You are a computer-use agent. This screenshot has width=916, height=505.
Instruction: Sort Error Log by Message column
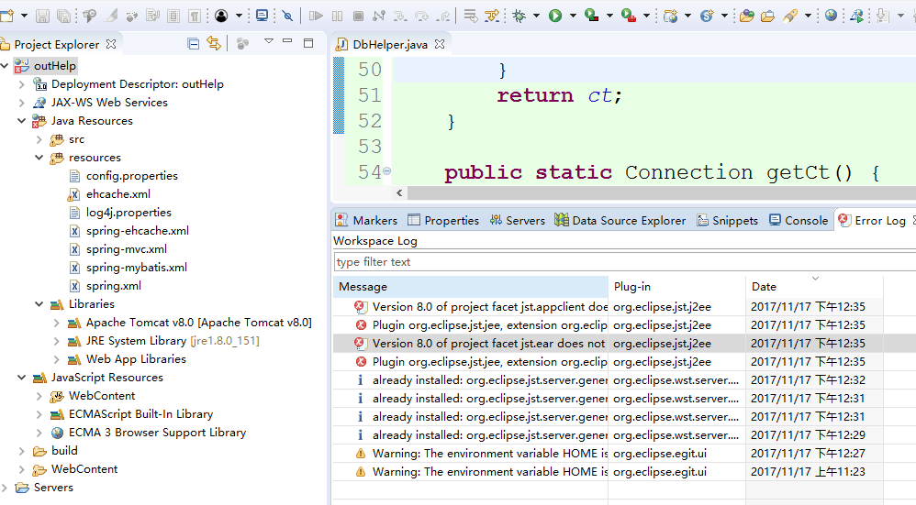tap(471, 286)
